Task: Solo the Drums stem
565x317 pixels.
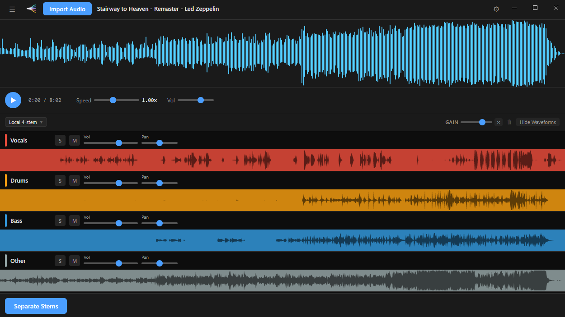Action: 60,181
